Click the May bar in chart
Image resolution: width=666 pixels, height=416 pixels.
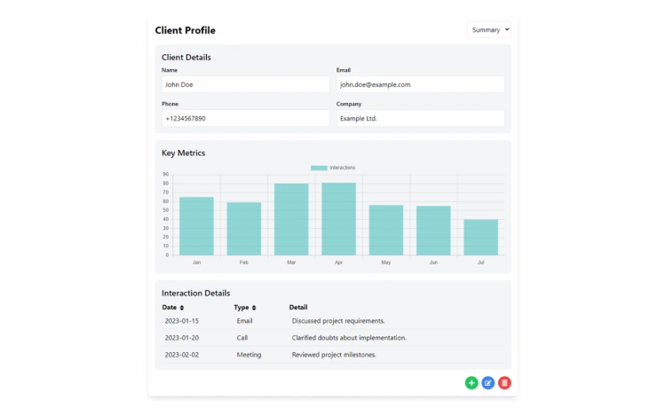pyautogui.click(x=386, y=231)
